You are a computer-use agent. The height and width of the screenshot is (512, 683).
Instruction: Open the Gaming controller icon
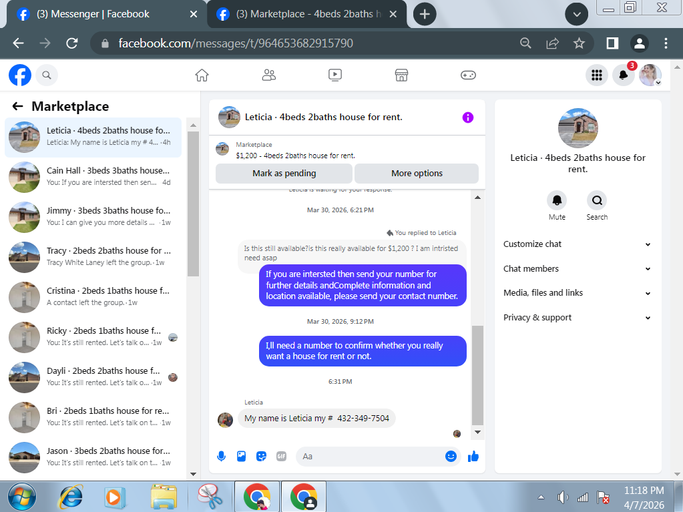(x=468, y=75)
